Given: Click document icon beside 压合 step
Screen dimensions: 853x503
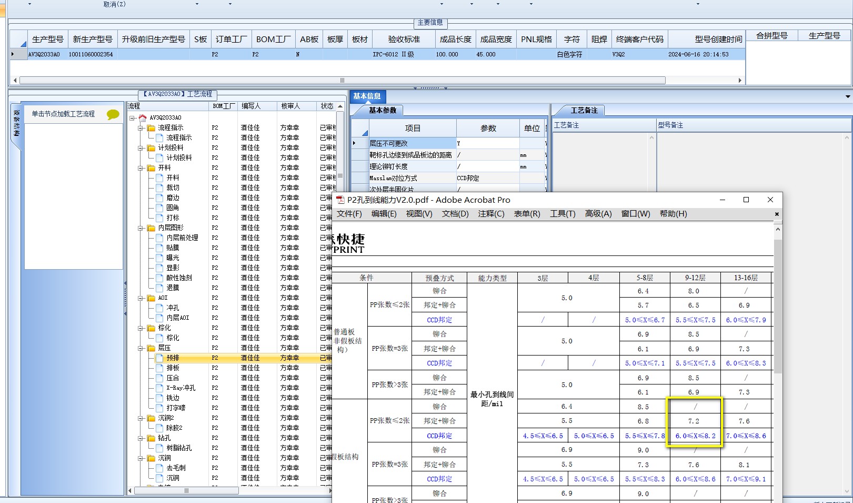Looking at the screenshot, I should (160, 378).
